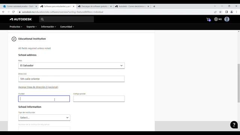Open the Chrome three-dot menu
Viewport: 240px width, 135px height.
(237, 12)
